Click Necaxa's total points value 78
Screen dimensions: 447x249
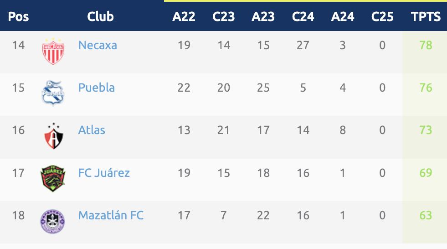[426, 45]
